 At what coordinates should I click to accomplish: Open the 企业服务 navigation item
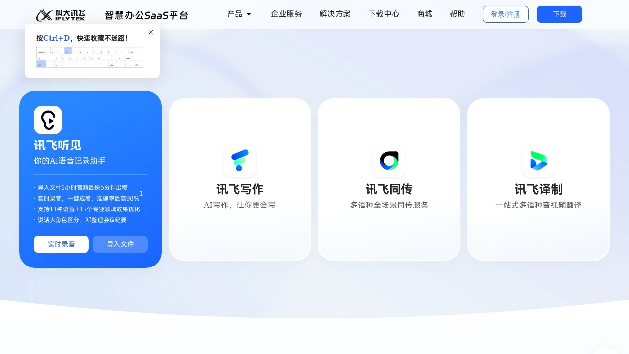point(286,14)
